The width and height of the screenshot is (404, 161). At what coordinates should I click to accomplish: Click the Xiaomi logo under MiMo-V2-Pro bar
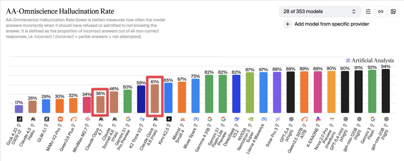(x=60, y=119)
